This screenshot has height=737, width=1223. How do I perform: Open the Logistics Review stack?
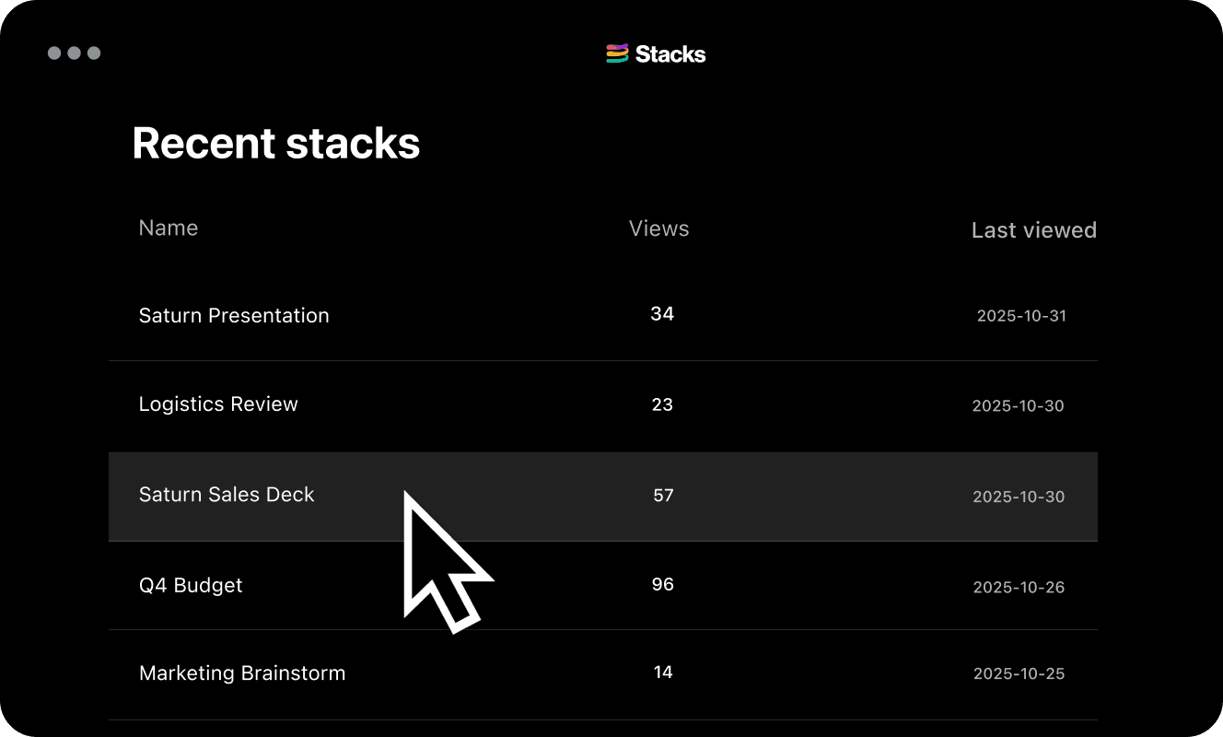point(218,404)
